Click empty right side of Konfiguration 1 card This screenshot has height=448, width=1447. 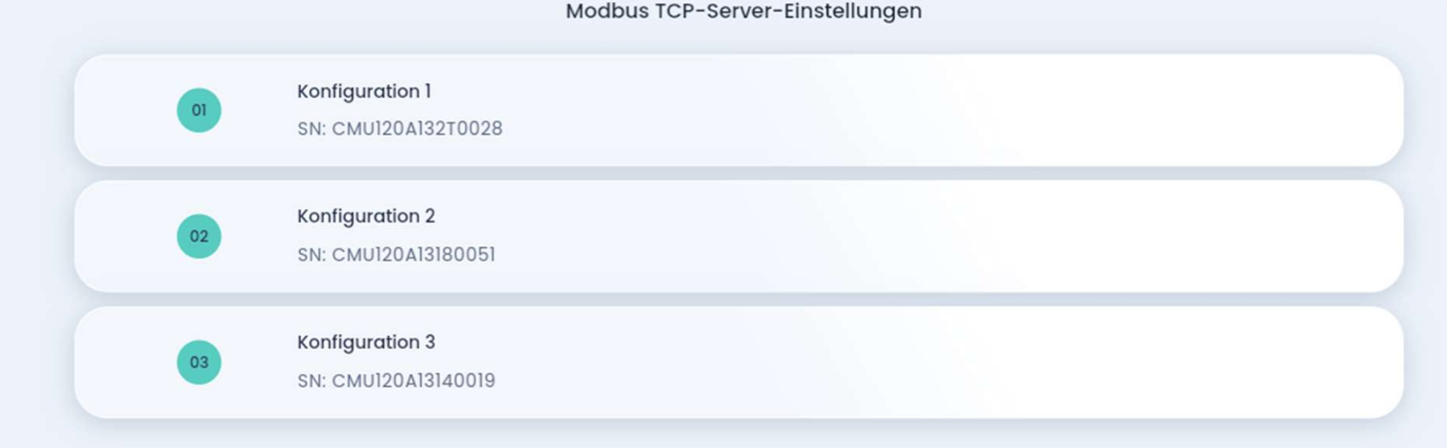pos(1121,110)
